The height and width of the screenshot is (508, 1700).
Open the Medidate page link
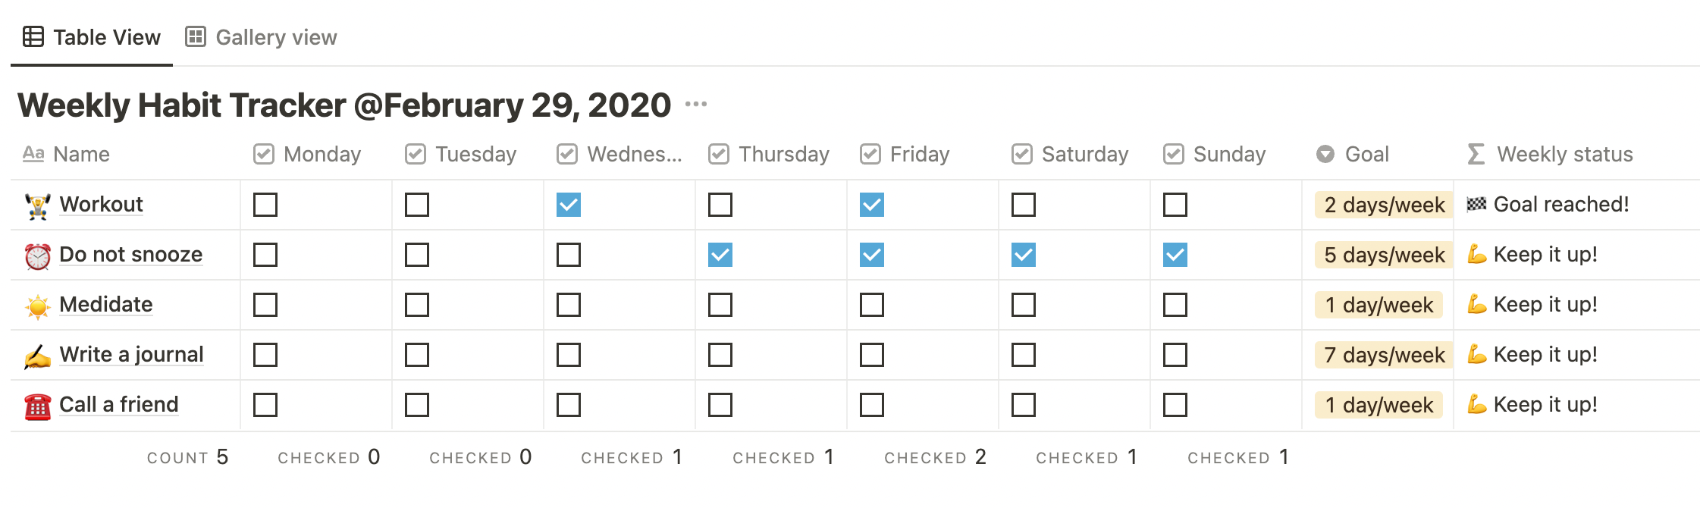click(106, 304)
